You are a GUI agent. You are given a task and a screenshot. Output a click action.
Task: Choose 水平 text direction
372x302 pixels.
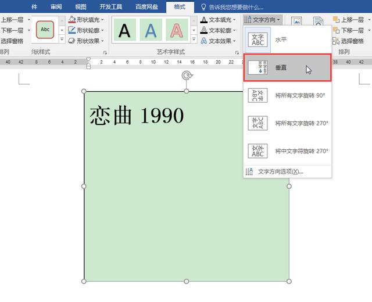point(288,39)
